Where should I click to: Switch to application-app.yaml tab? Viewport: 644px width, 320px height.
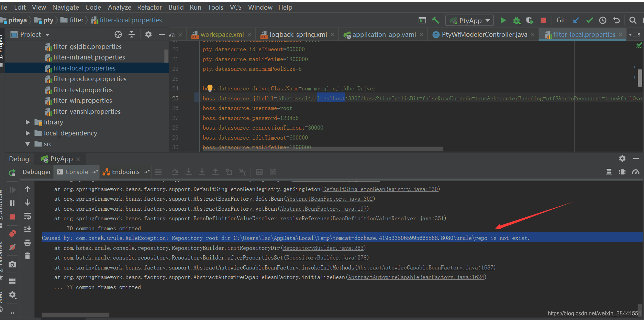point(384,35)
